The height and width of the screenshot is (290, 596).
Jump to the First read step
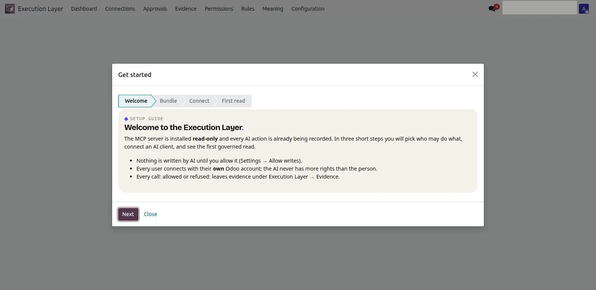click(233, 101)
